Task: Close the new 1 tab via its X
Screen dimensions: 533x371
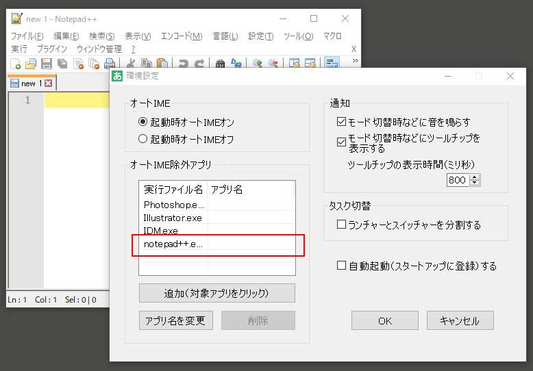Action: click(49, 84)
